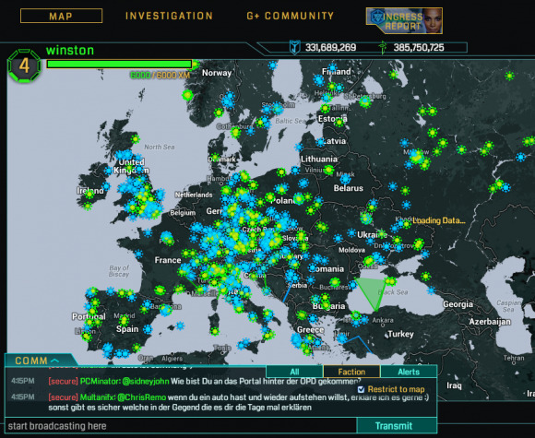The width and height of the screenshot is (535, 438).
Task: Collapse the COMM panel chevron
Action: click(x=55, y=361)
